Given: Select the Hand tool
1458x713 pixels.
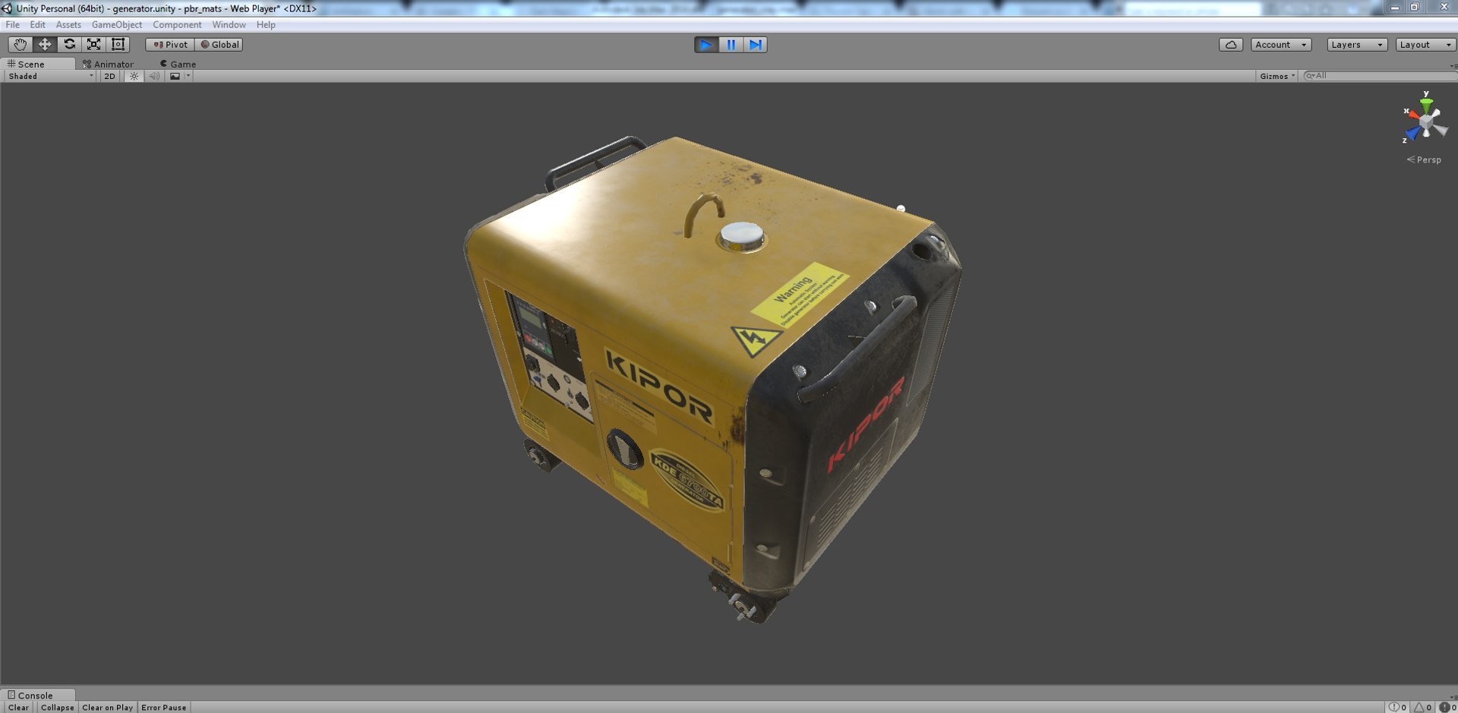Looking at the screenshot, I should (20, 45).
